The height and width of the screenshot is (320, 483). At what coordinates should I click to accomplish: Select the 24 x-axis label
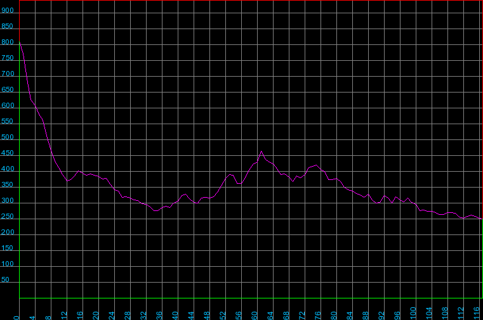coord(112,316)
